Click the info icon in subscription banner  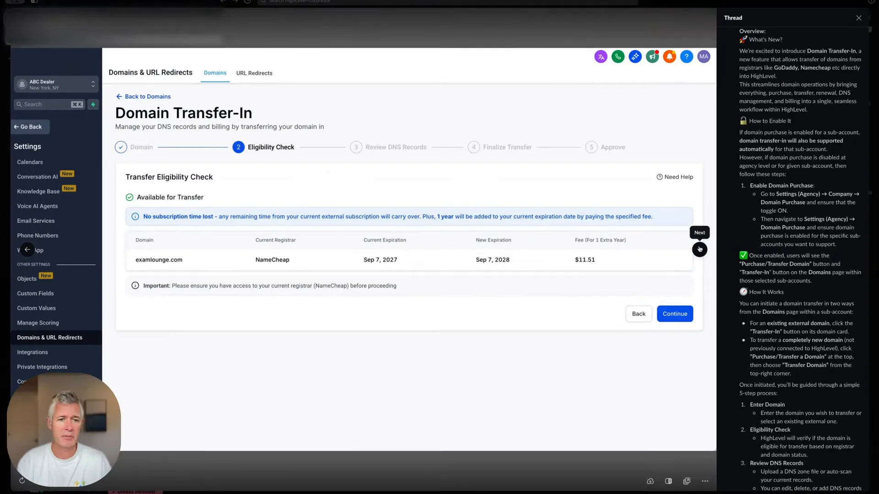135,216
